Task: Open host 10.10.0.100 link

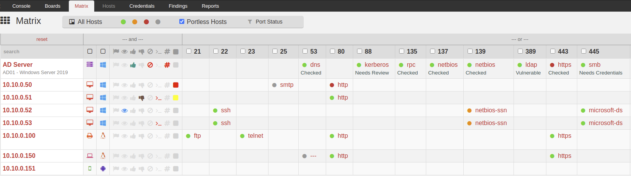Action: click(x=19, y=135)
